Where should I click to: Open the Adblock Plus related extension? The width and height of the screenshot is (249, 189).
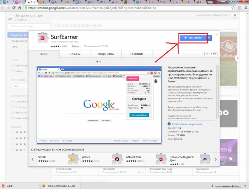coord(146,159)
